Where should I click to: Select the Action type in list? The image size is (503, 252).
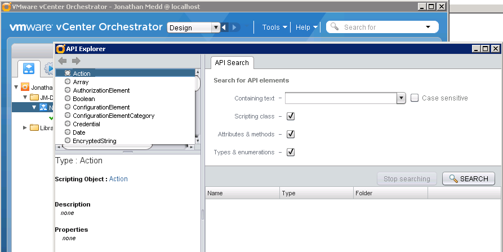(125, 73)
